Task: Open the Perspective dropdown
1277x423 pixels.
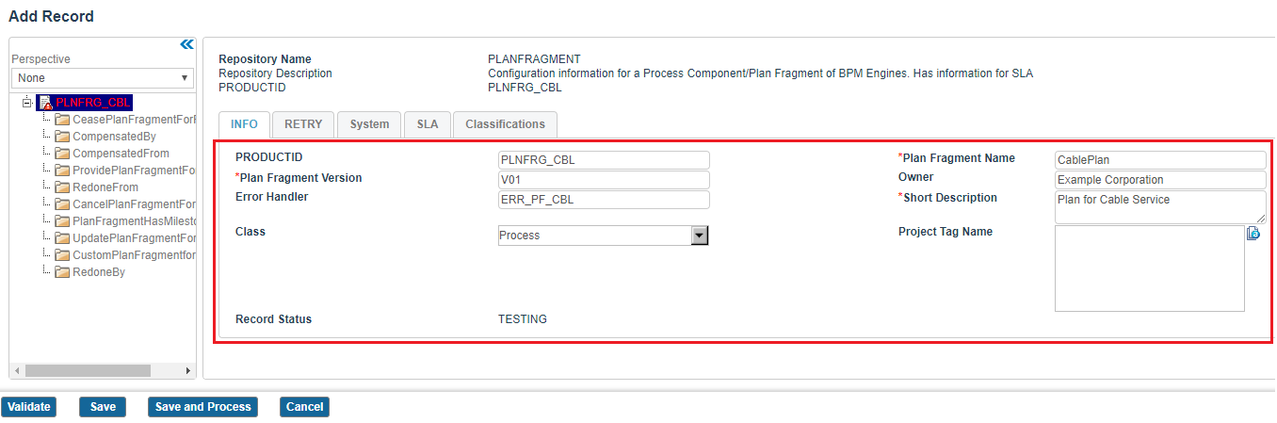Action: (x=102, y=78)
